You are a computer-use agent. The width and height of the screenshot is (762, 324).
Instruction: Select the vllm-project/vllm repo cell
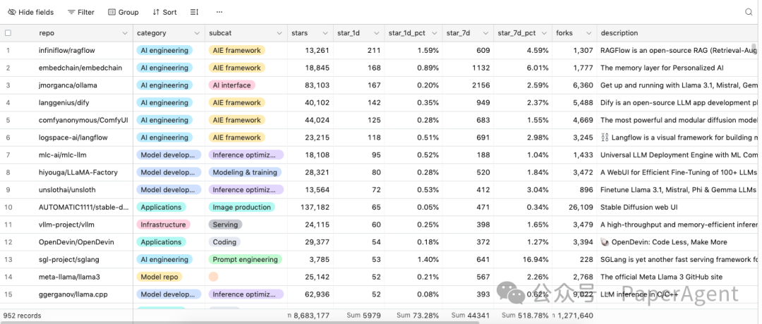(66, 225)
